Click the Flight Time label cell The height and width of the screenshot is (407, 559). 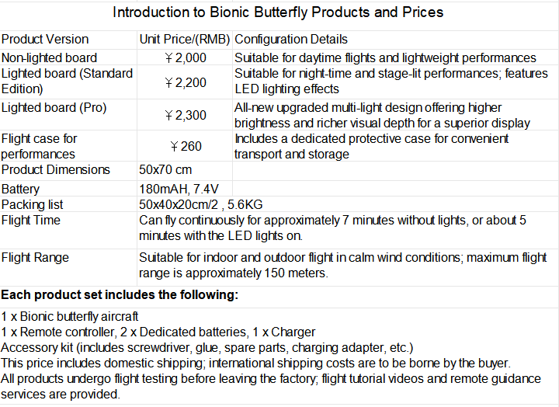68,230
